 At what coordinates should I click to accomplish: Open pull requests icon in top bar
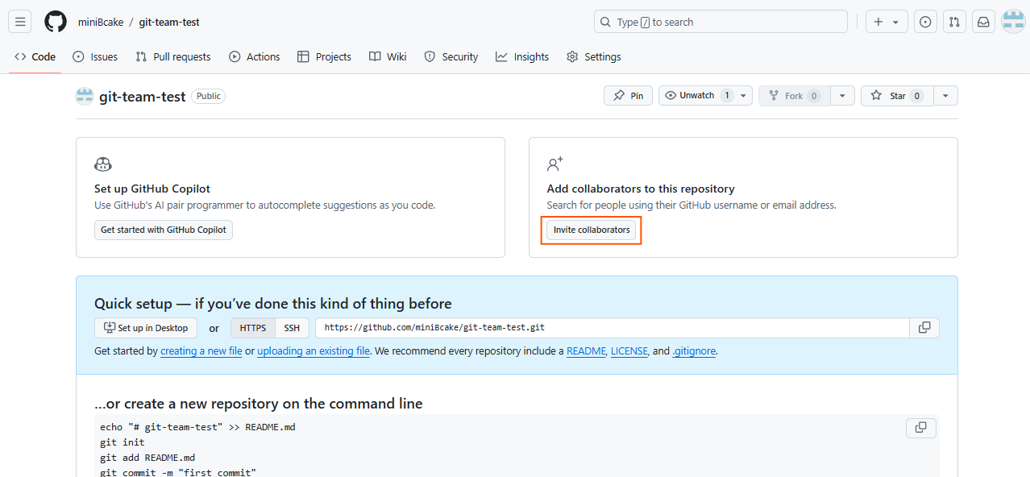[954, 22]
